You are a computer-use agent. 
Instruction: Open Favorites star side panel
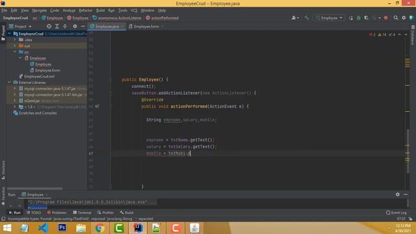pos(3,196)
